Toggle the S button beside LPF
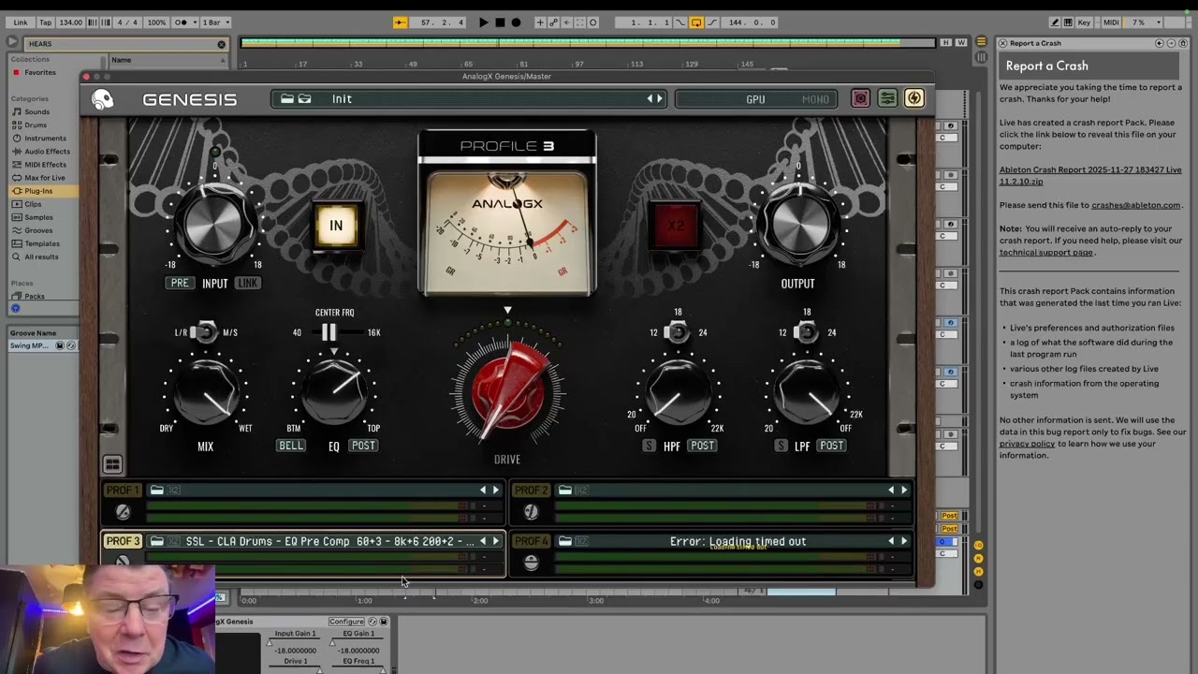This screenshot has height=674, width=1198. pos(781,446)
